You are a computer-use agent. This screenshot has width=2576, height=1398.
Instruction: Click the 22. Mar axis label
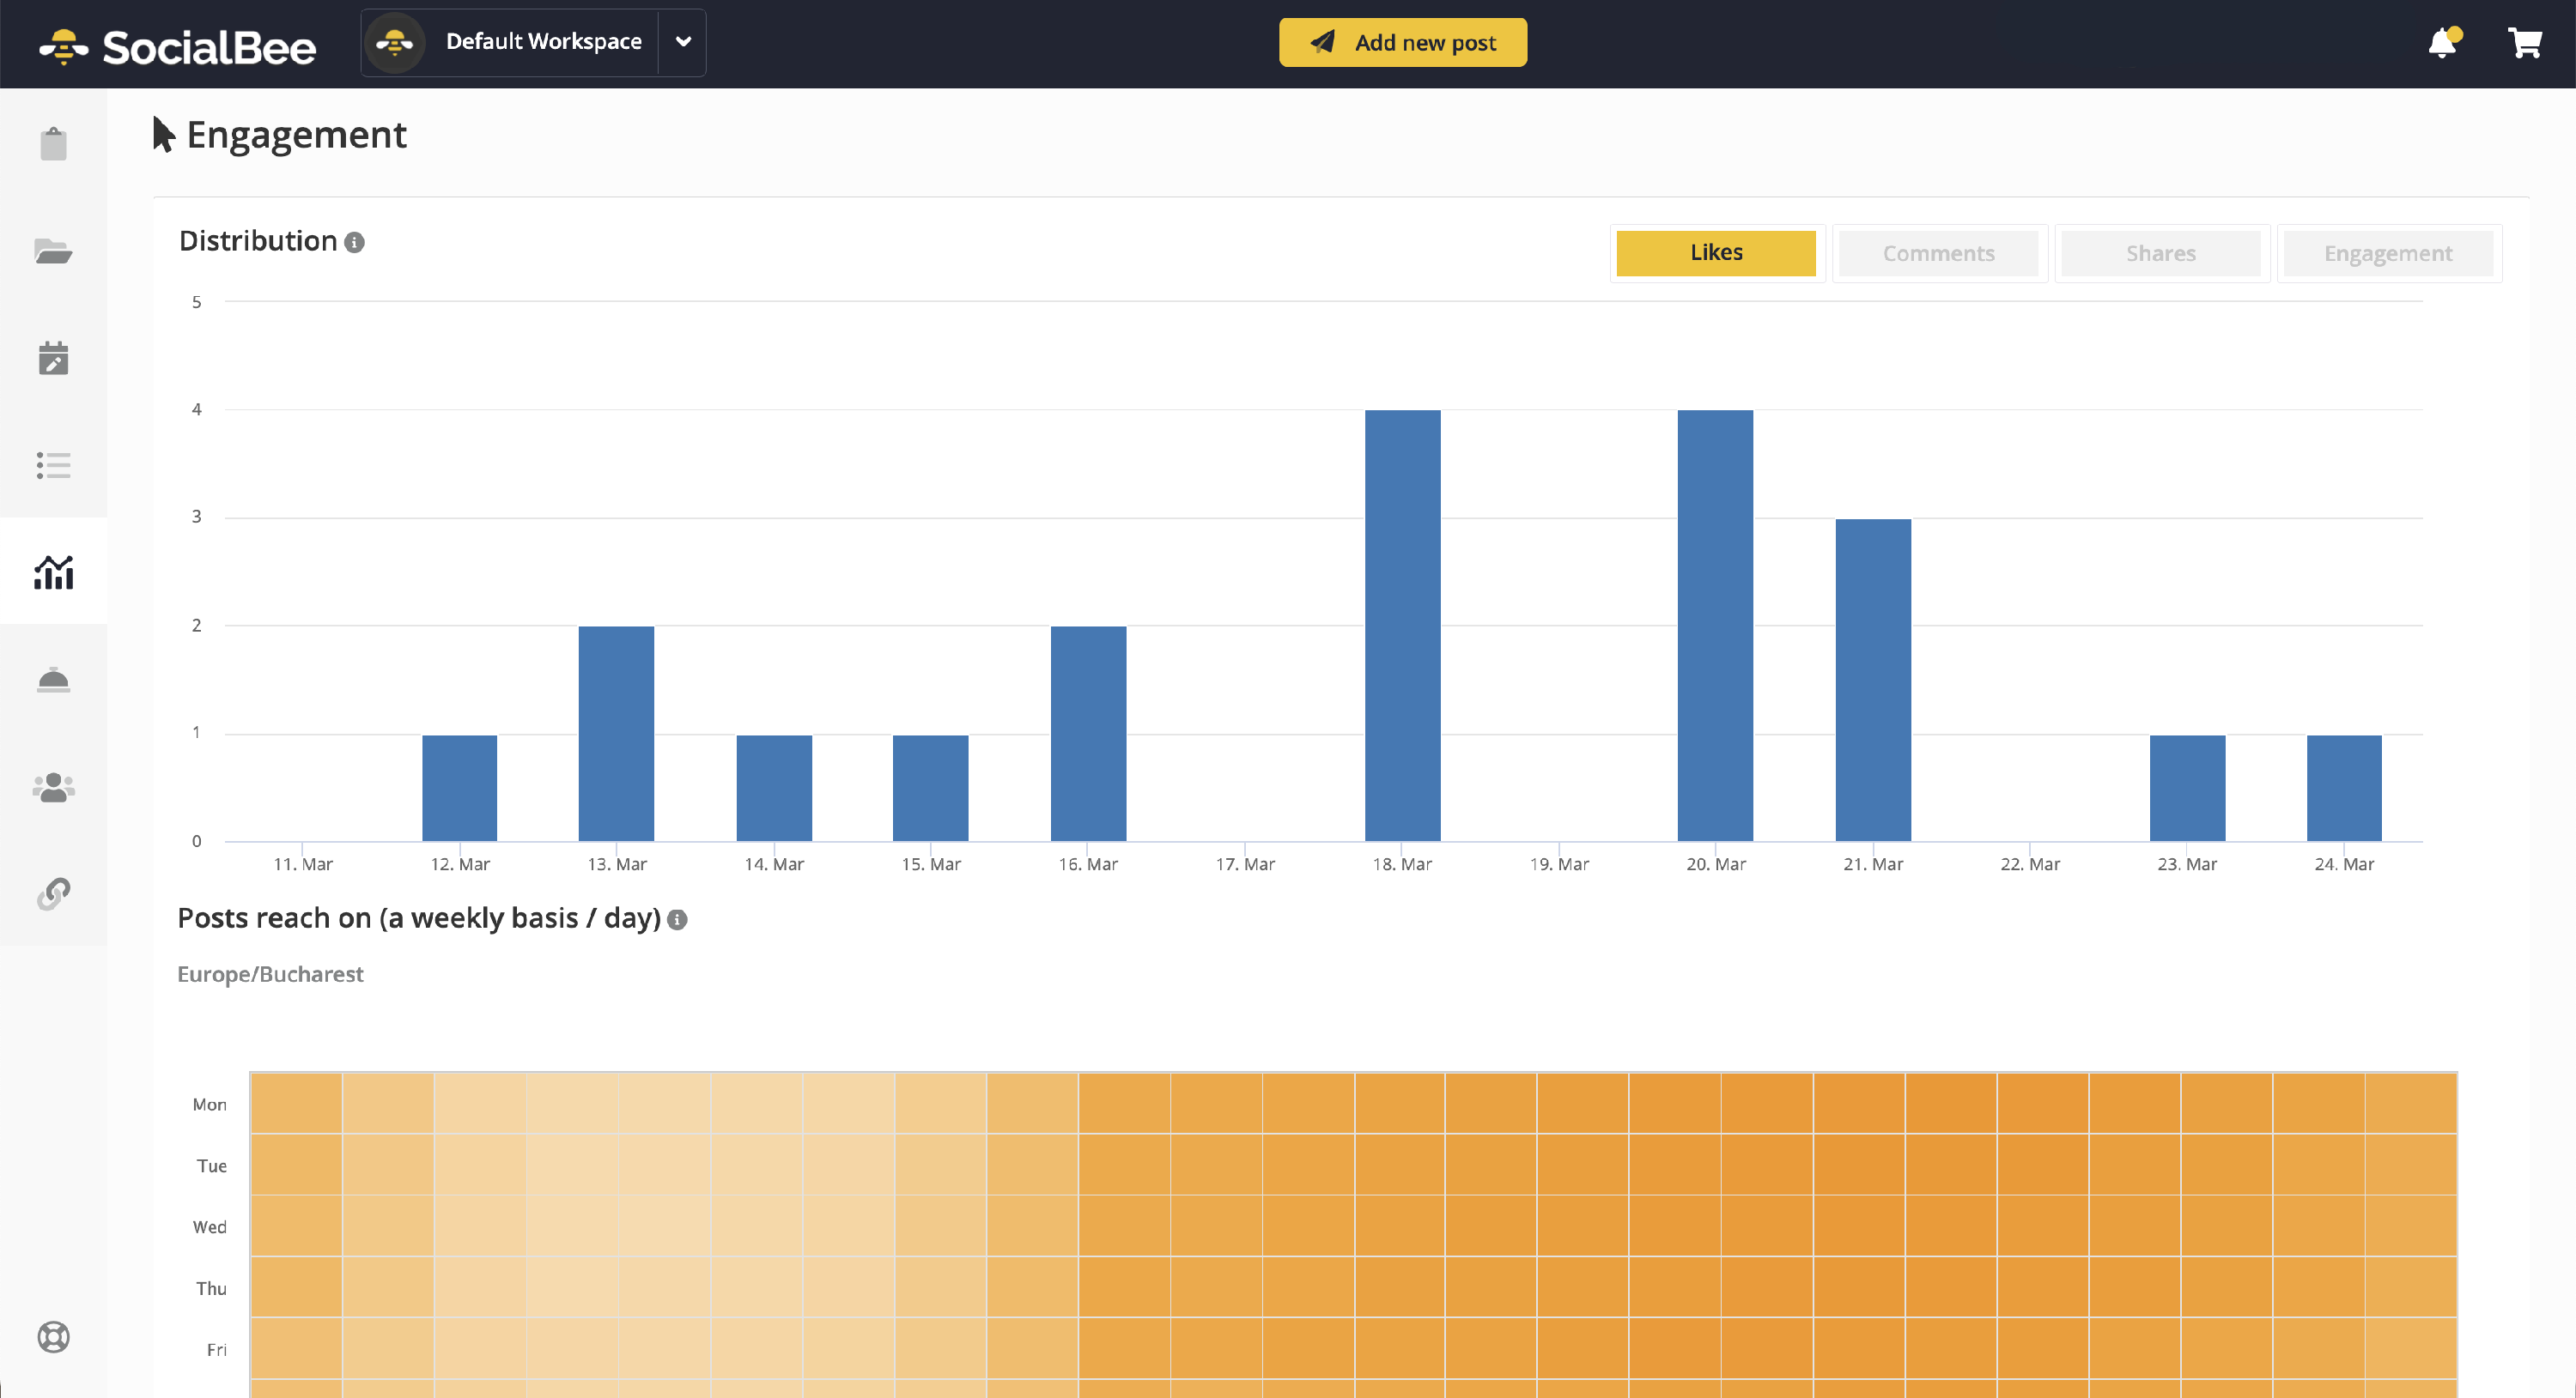[x=2030, y=864]
